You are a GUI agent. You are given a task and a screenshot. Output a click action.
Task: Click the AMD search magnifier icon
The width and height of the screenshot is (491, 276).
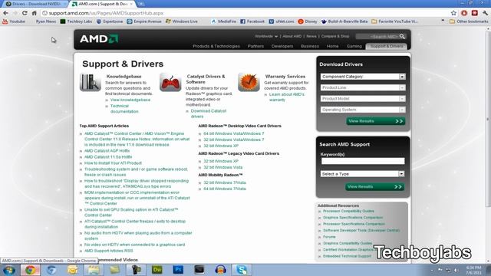click(x=402, y=37)
